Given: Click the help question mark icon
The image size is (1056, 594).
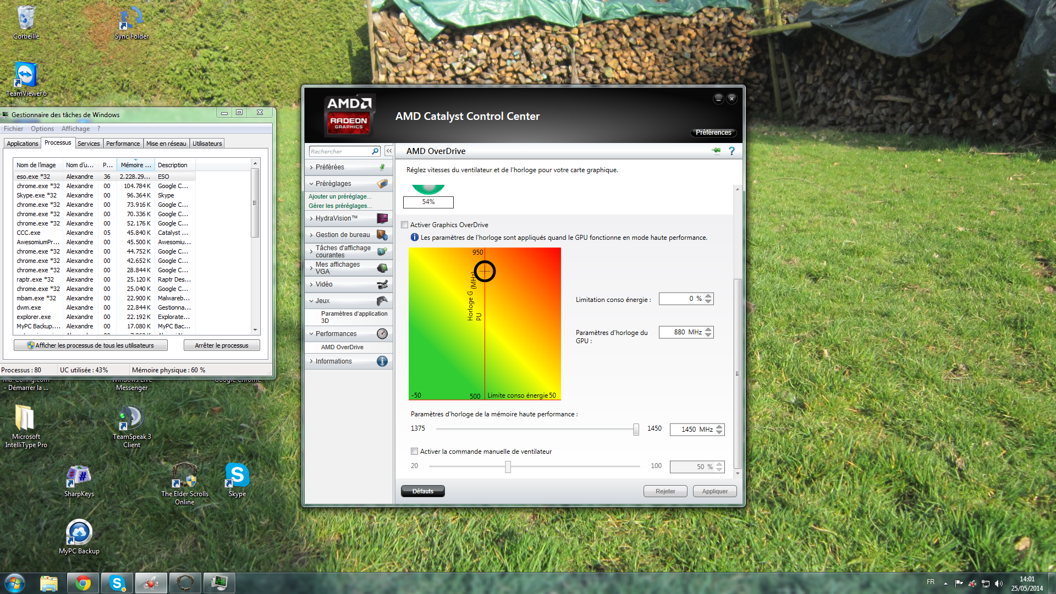Looking at the screenshot, I should click(732, 151).
